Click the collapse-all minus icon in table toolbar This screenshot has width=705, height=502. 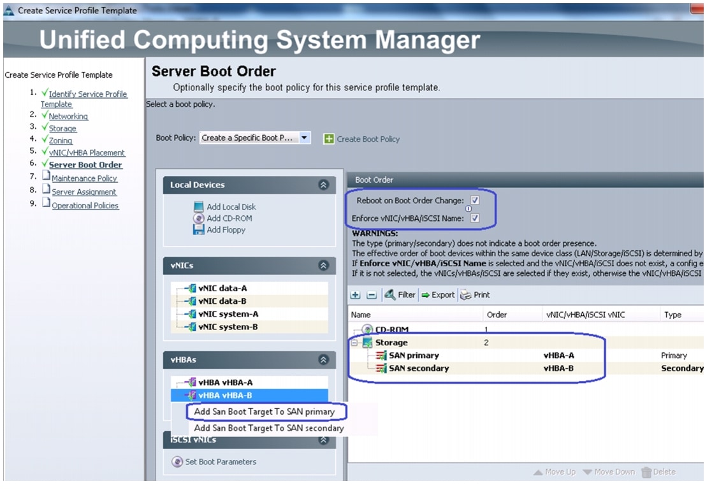coord(372,295)
